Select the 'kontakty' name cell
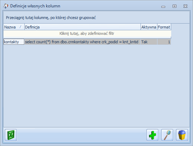Image resolution: width=193 pixels, height=146 pixels. (x=14, y=42)
